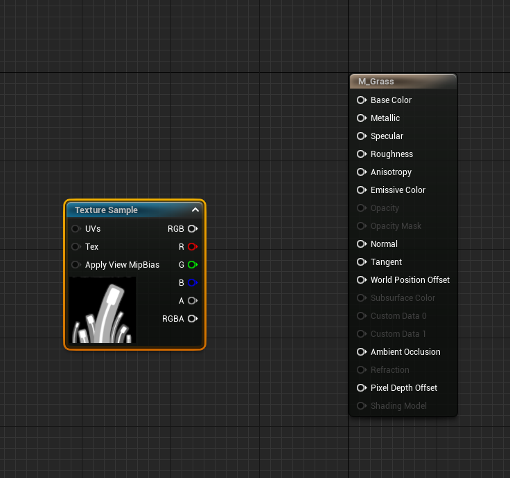Viewport: 510px width, 478px height.
Task: Click the Base Color input pin
Action: click(x=361, y=100)
